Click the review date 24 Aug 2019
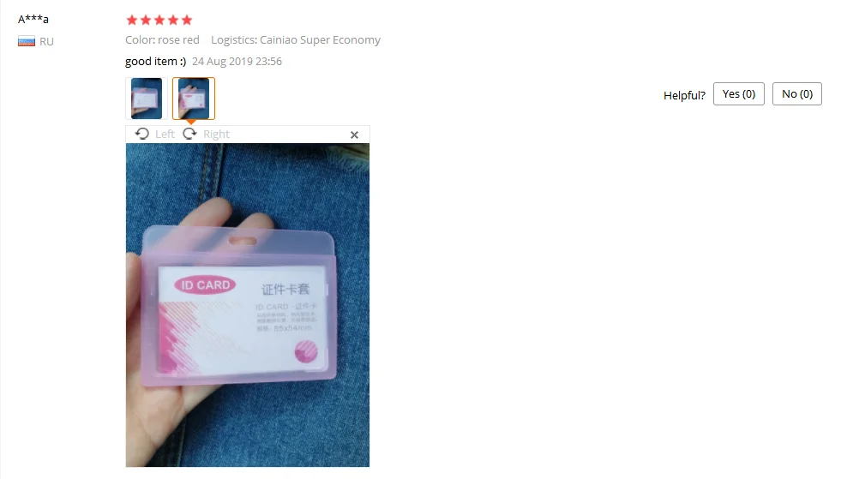 pos(237,62)
